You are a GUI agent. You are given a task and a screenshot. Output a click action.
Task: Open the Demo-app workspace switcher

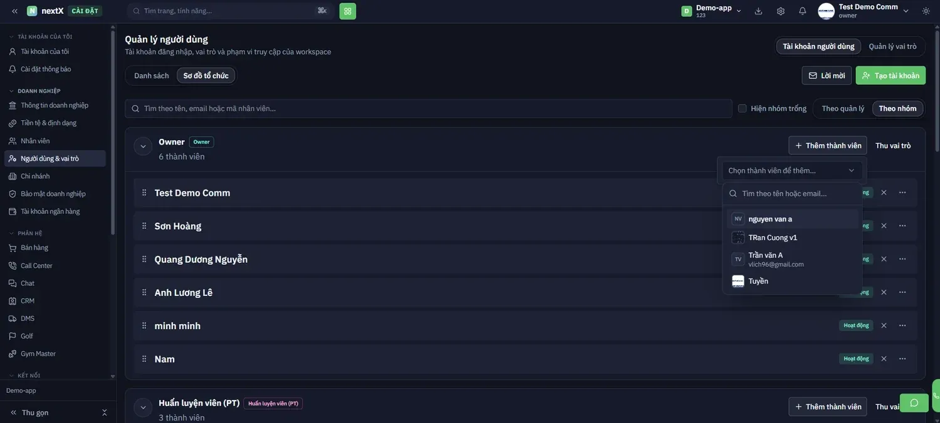pos(711,11)
